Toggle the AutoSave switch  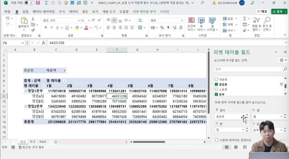point(29,3)
